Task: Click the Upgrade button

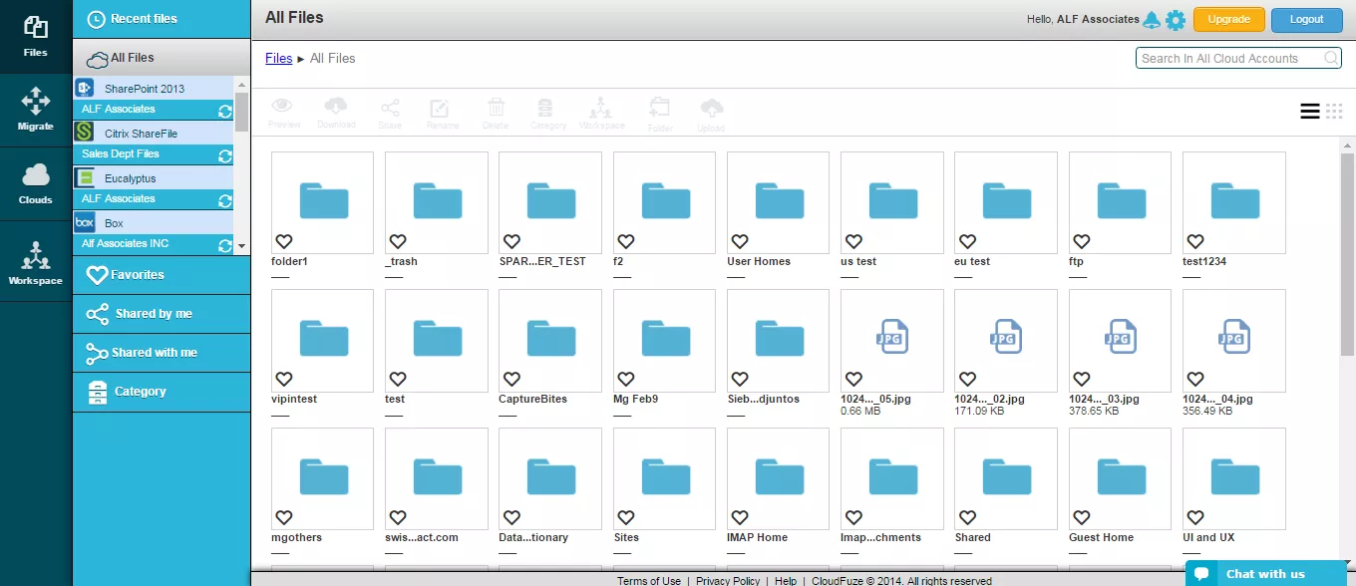Action: click(x=1228, y=19)
